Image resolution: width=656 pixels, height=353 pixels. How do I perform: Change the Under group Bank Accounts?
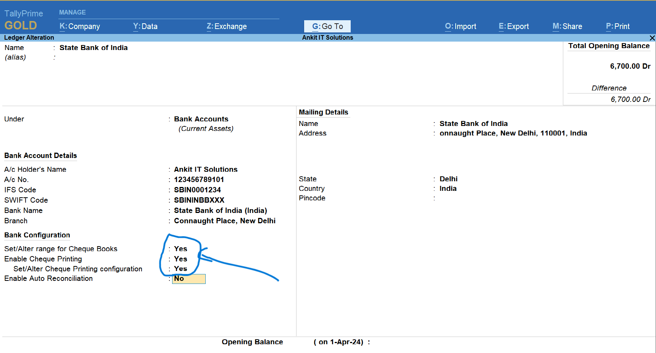coord(201,119)
